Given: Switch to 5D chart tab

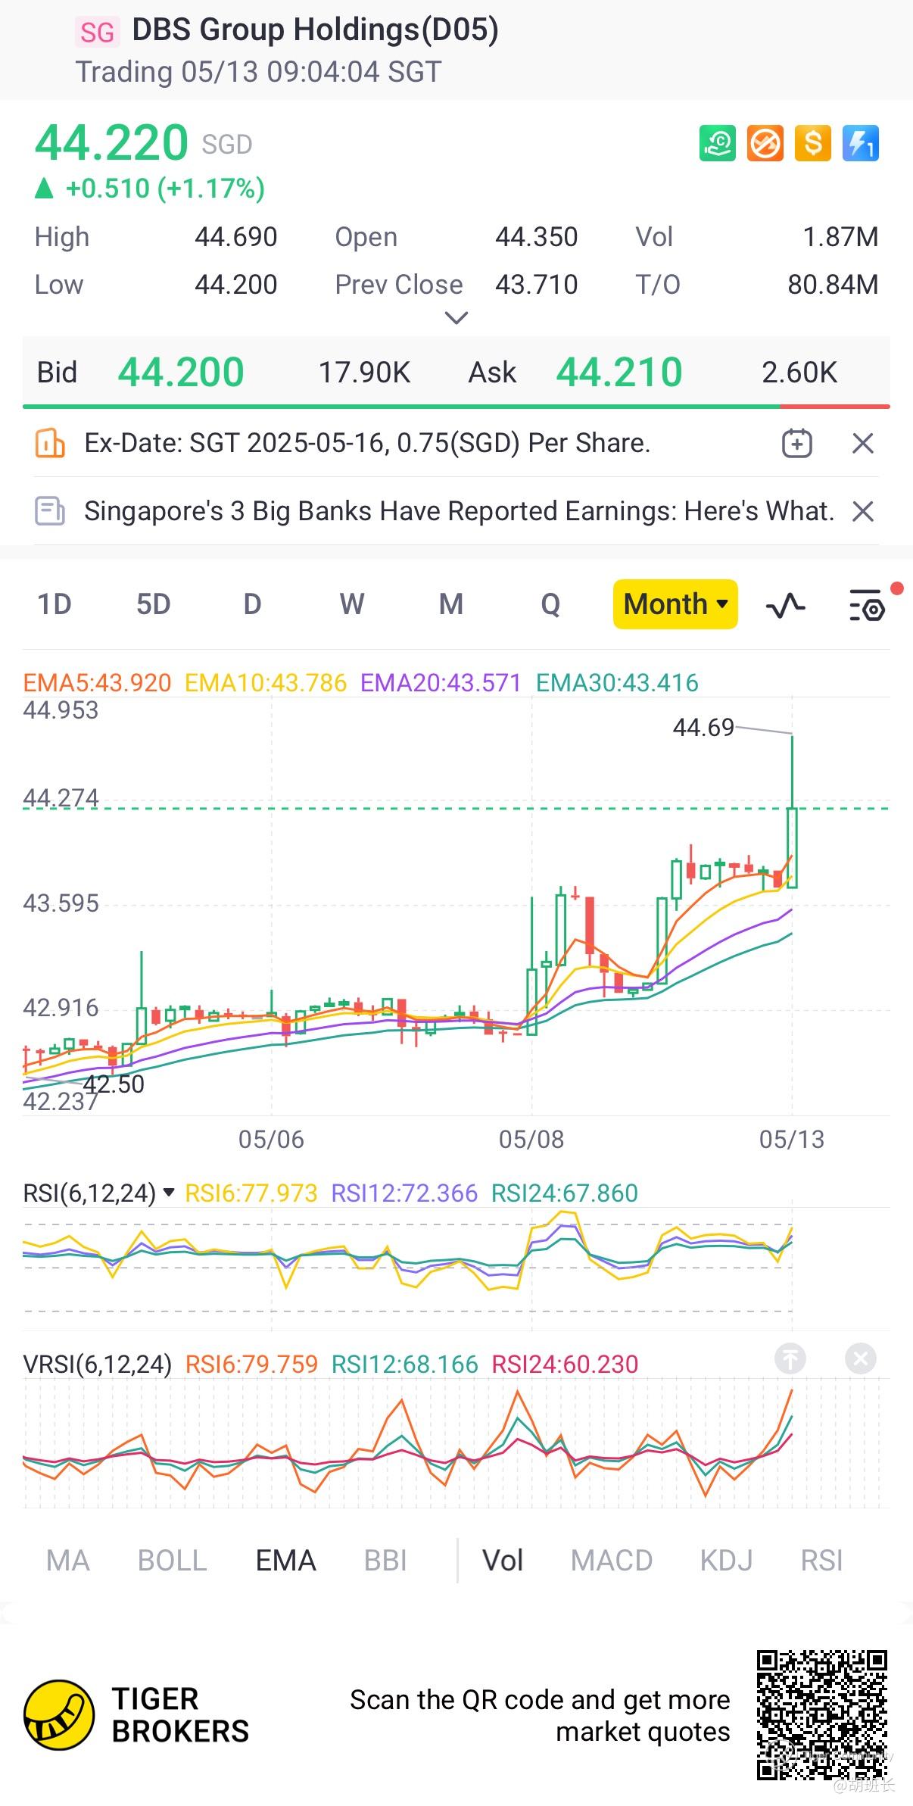Looking at the screenshot, I should tap(153, 604).
